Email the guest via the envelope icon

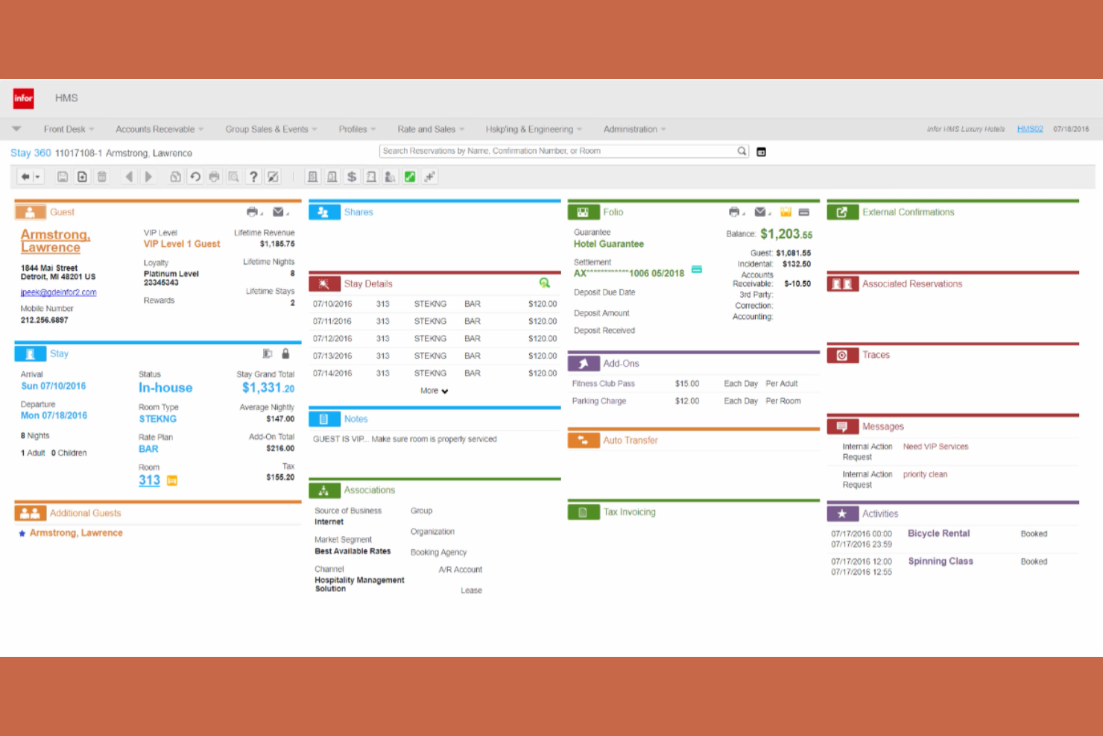276,212
